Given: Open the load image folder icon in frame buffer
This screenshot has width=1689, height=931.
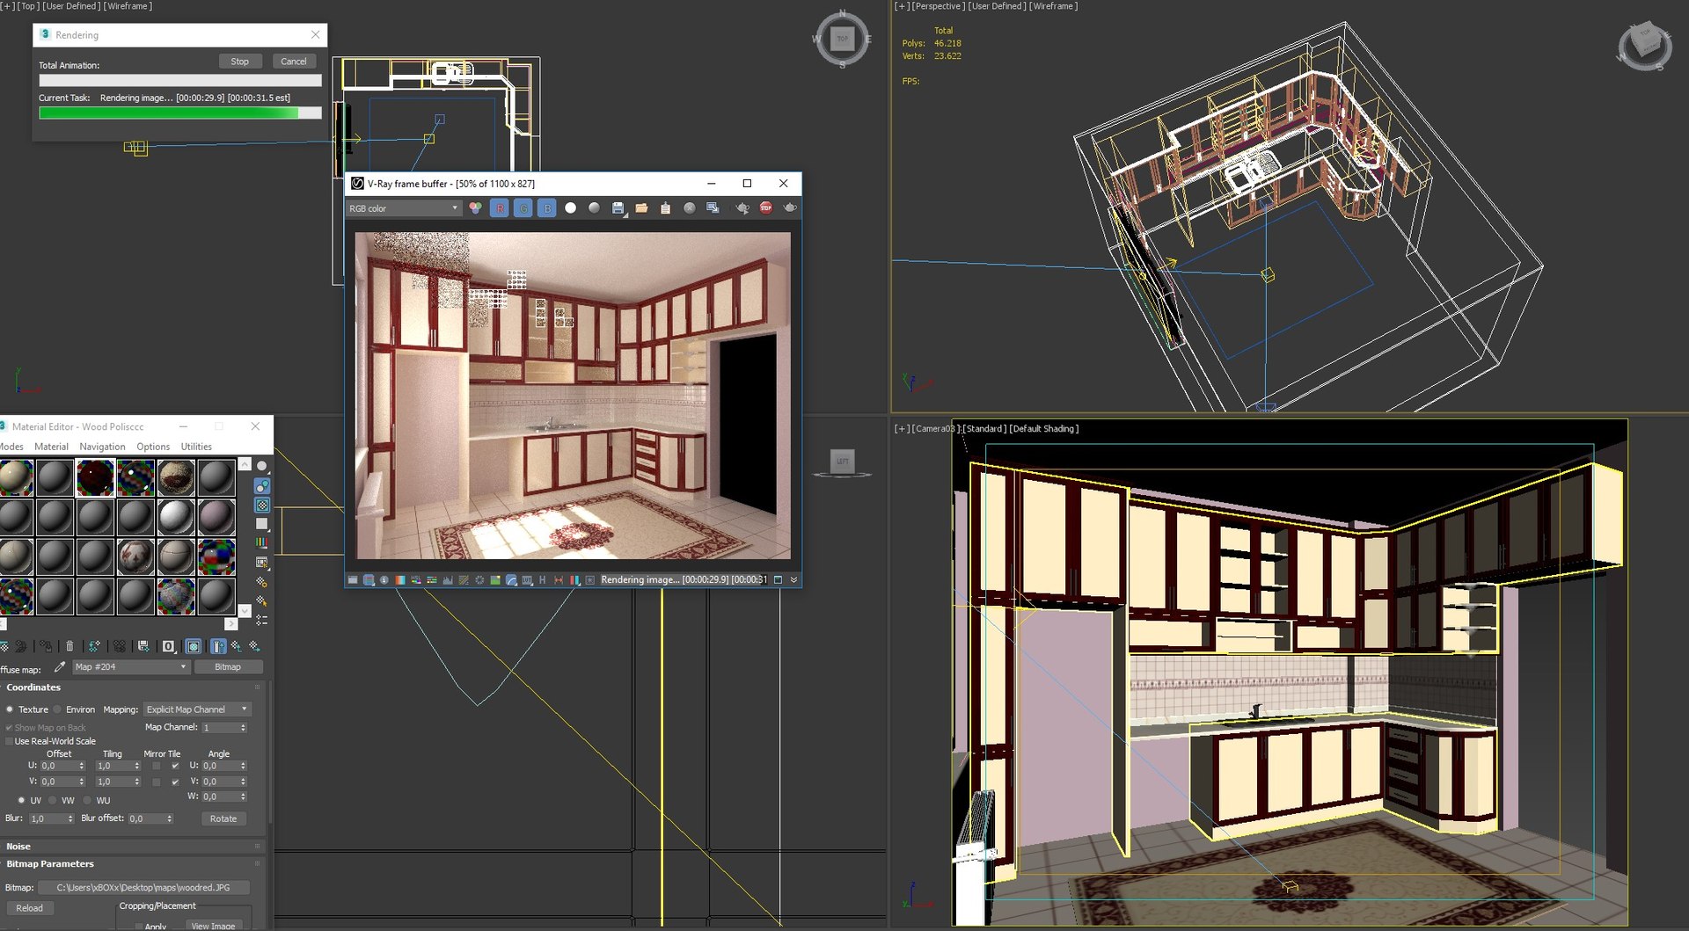Looking at the screenshot, I should tap(641, 208).
